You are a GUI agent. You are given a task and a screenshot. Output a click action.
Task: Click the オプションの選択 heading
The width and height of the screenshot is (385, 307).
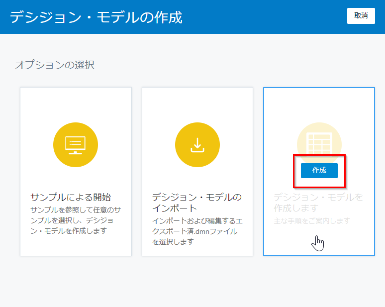click(x=55, y=65)
